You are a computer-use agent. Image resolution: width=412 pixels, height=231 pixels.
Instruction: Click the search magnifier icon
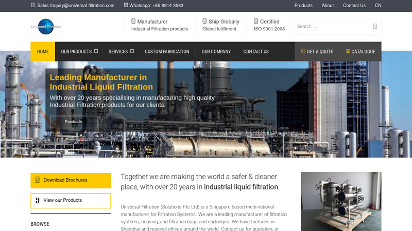click(375, 26)
